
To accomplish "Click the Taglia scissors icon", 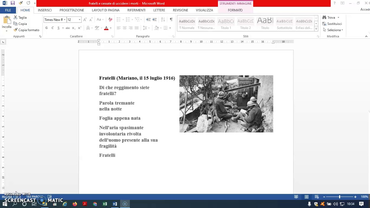I will (16, 18).
